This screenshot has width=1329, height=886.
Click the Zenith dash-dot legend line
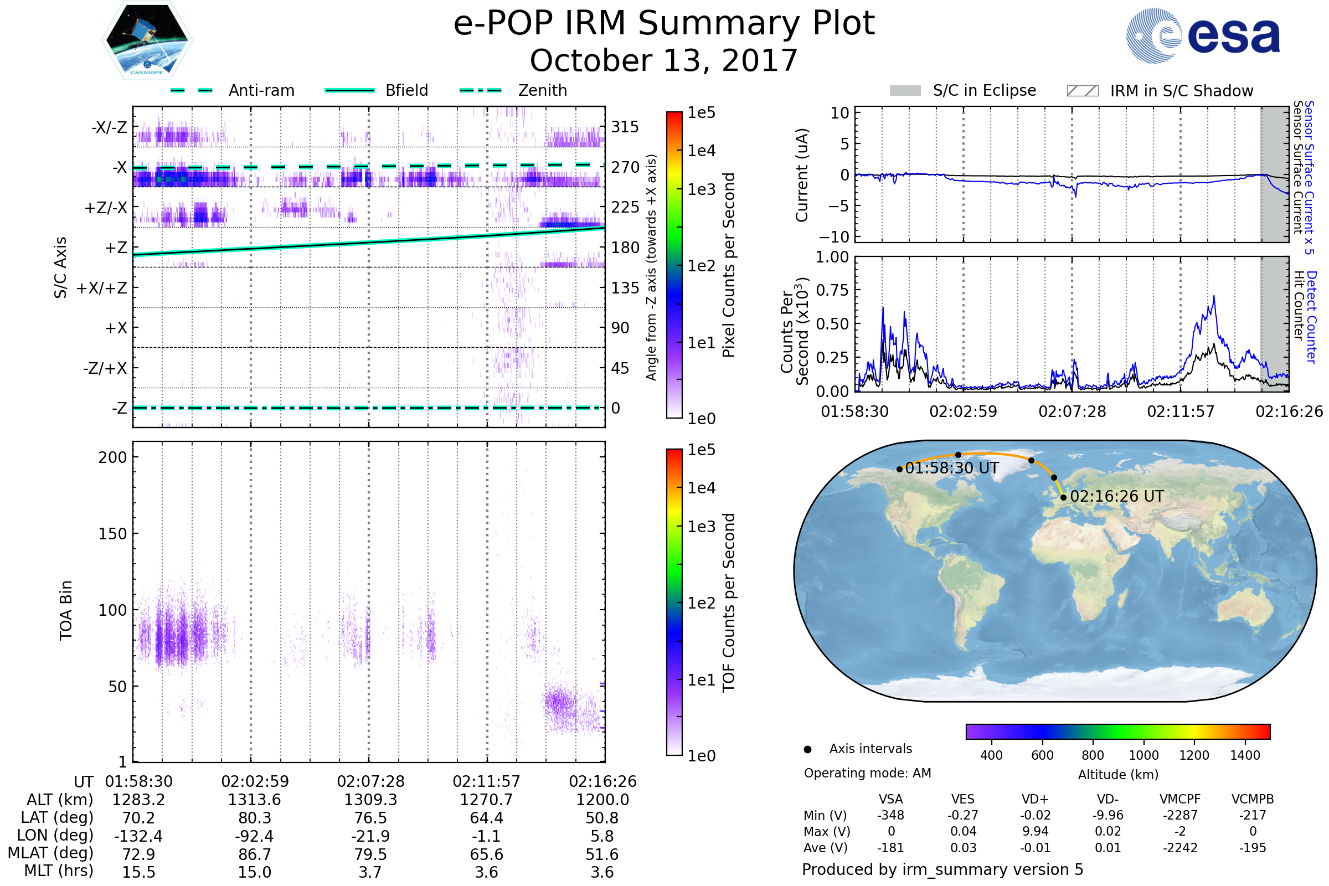(480, 90)
